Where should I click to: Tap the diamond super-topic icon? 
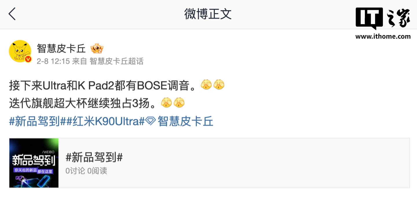click(x=150, y=121)
